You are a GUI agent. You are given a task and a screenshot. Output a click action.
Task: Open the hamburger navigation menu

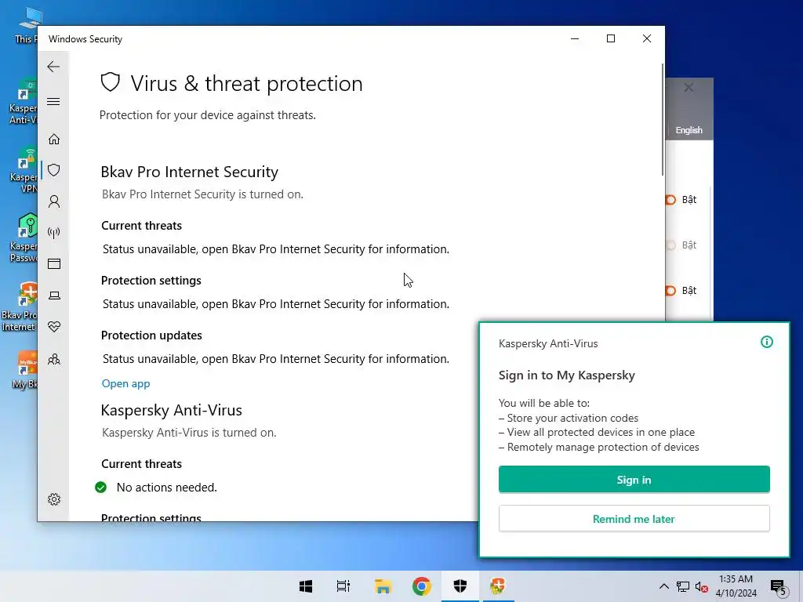53,101
